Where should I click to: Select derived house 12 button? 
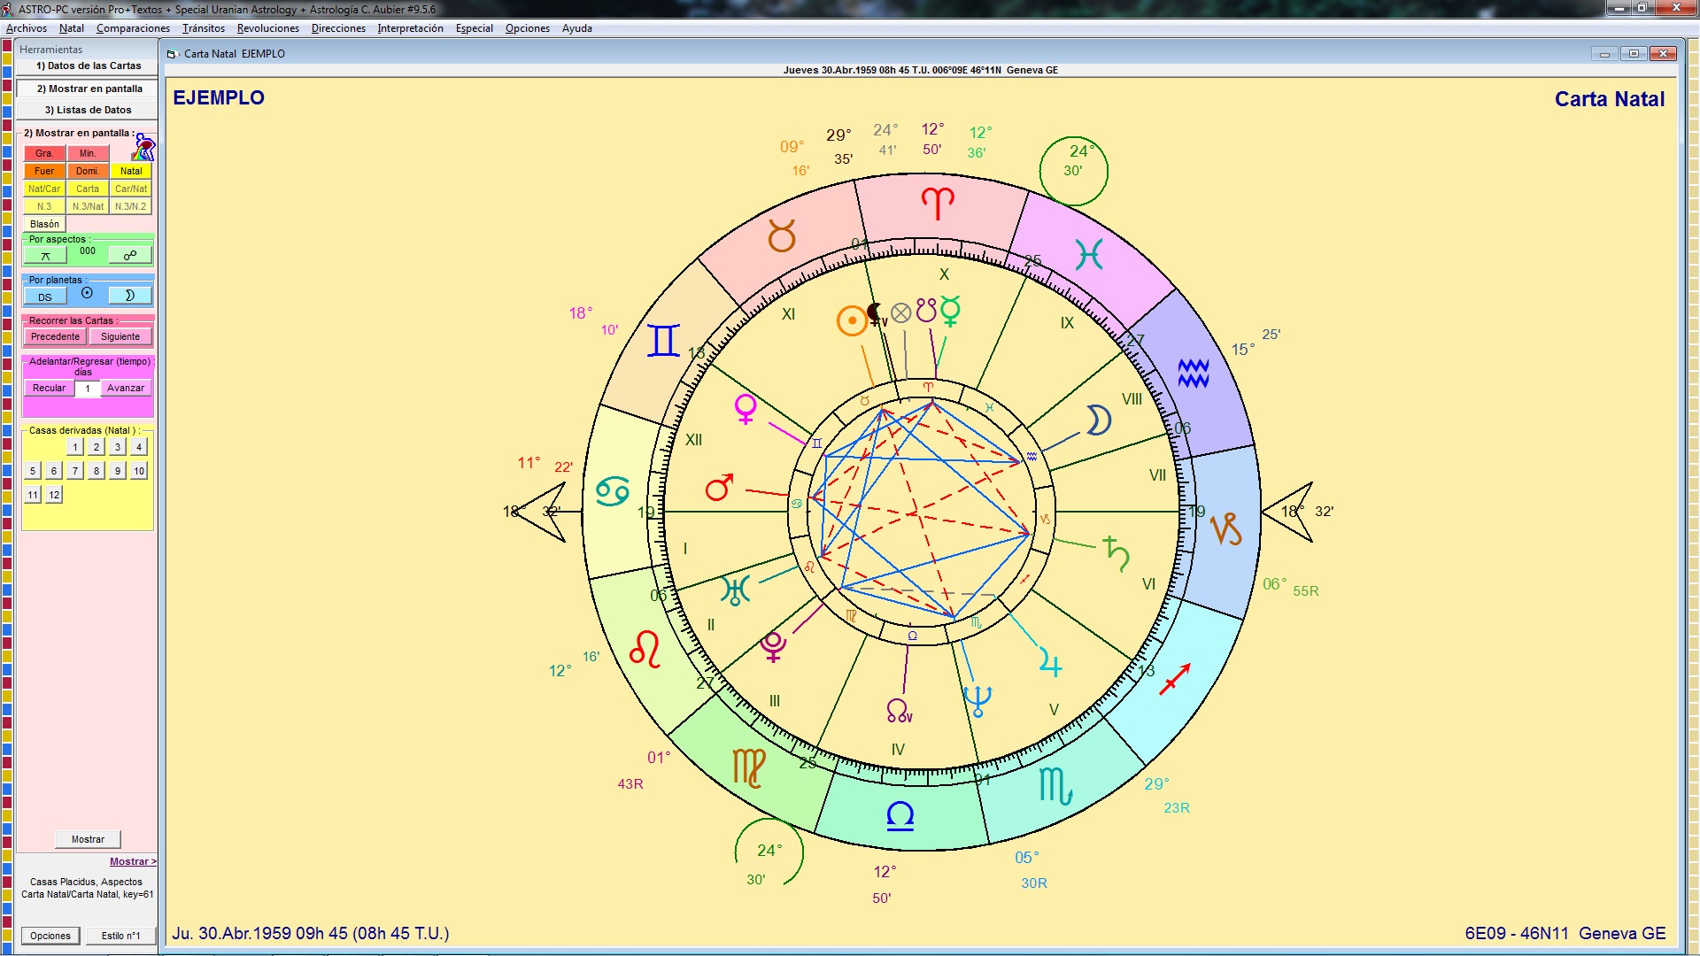[x=54, y=495]
